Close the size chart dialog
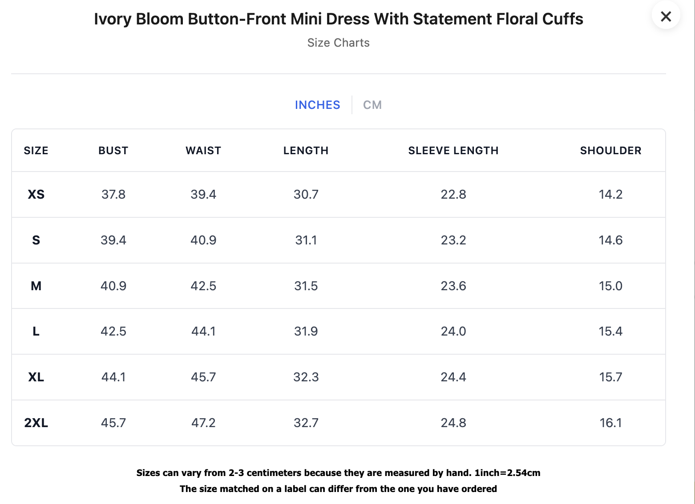The image size is (695, 504). tap(666, 16)
